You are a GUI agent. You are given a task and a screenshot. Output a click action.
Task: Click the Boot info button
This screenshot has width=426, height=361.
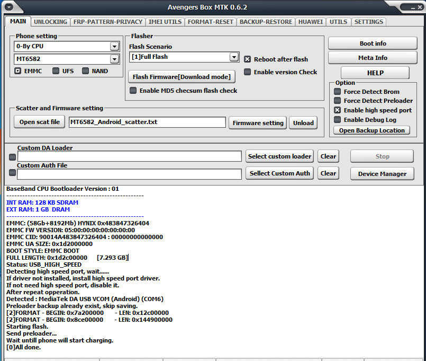[373, 43]
